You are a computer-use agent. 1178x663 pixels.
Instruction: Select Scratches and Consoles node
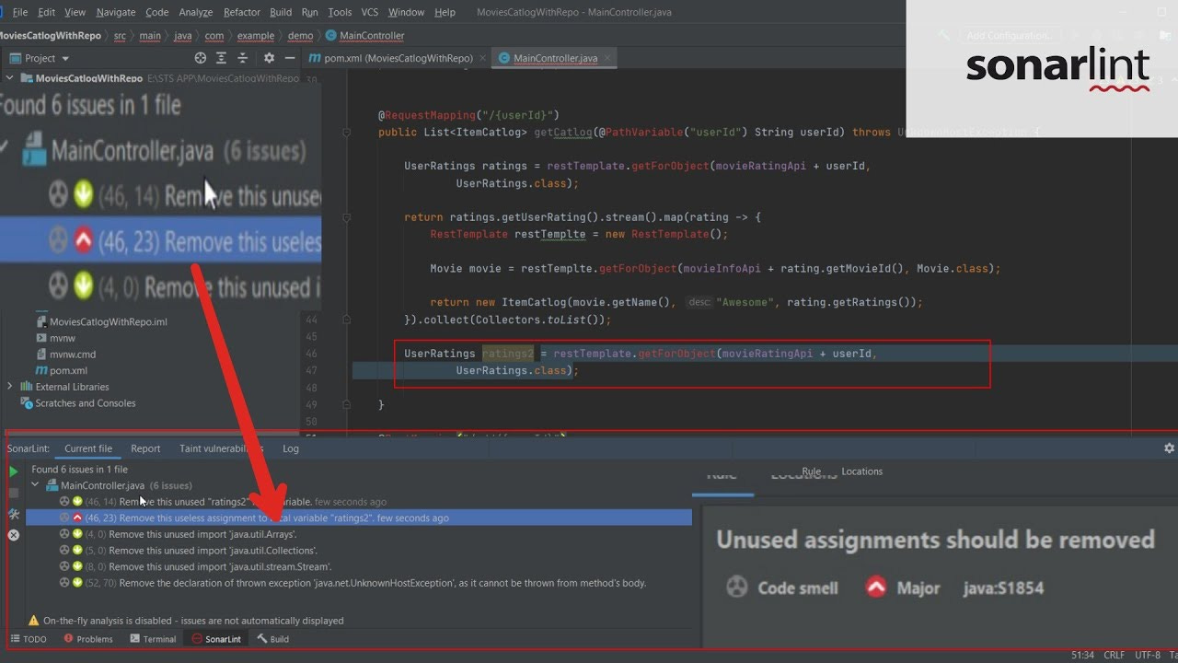pyautogui.click(x=78, y=403)
